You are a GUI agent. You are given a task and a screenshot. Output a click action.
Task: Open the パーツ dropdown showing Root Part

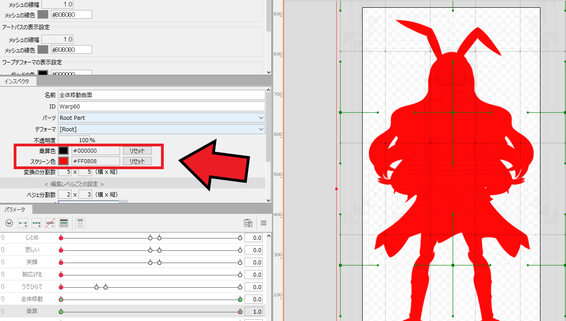(161, 118)
